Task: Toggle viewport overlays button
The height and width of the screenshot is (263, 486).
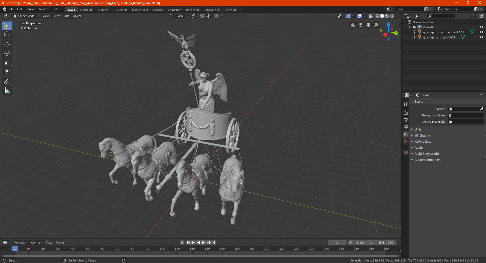Action: 360,16
